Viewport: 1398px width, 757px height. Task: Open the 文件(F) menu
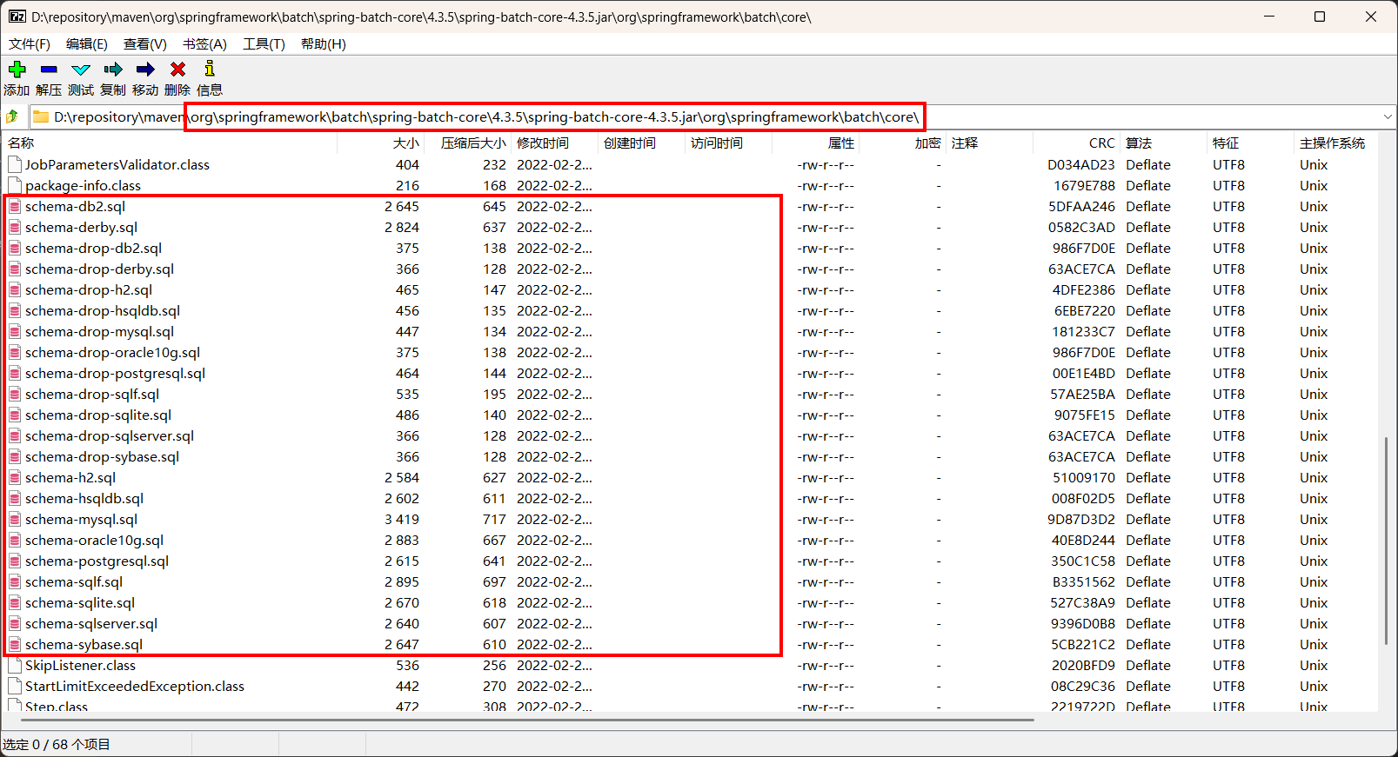click(30, 44)
